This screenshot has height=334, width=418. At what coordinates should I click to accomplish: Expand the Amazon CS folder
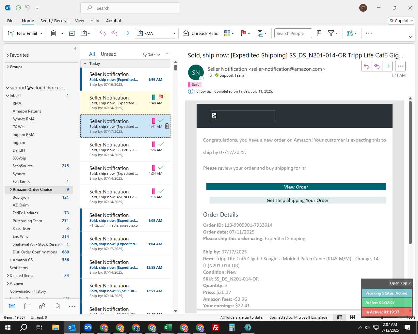click(11, 260)
